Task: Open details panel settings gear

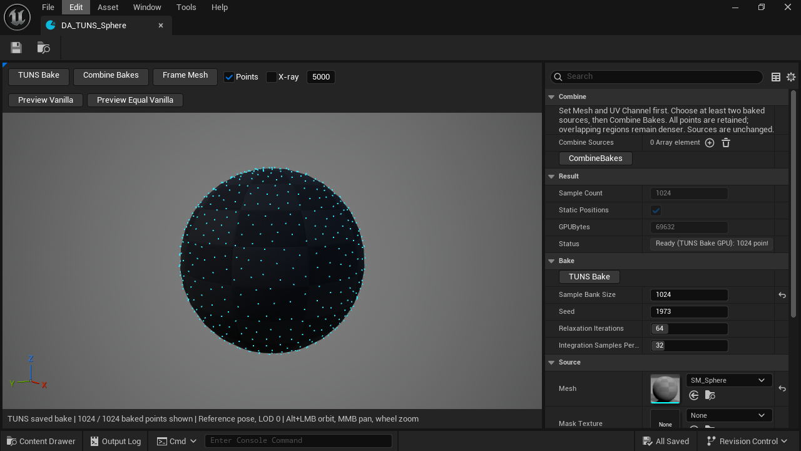Action: tap(791, 77)
